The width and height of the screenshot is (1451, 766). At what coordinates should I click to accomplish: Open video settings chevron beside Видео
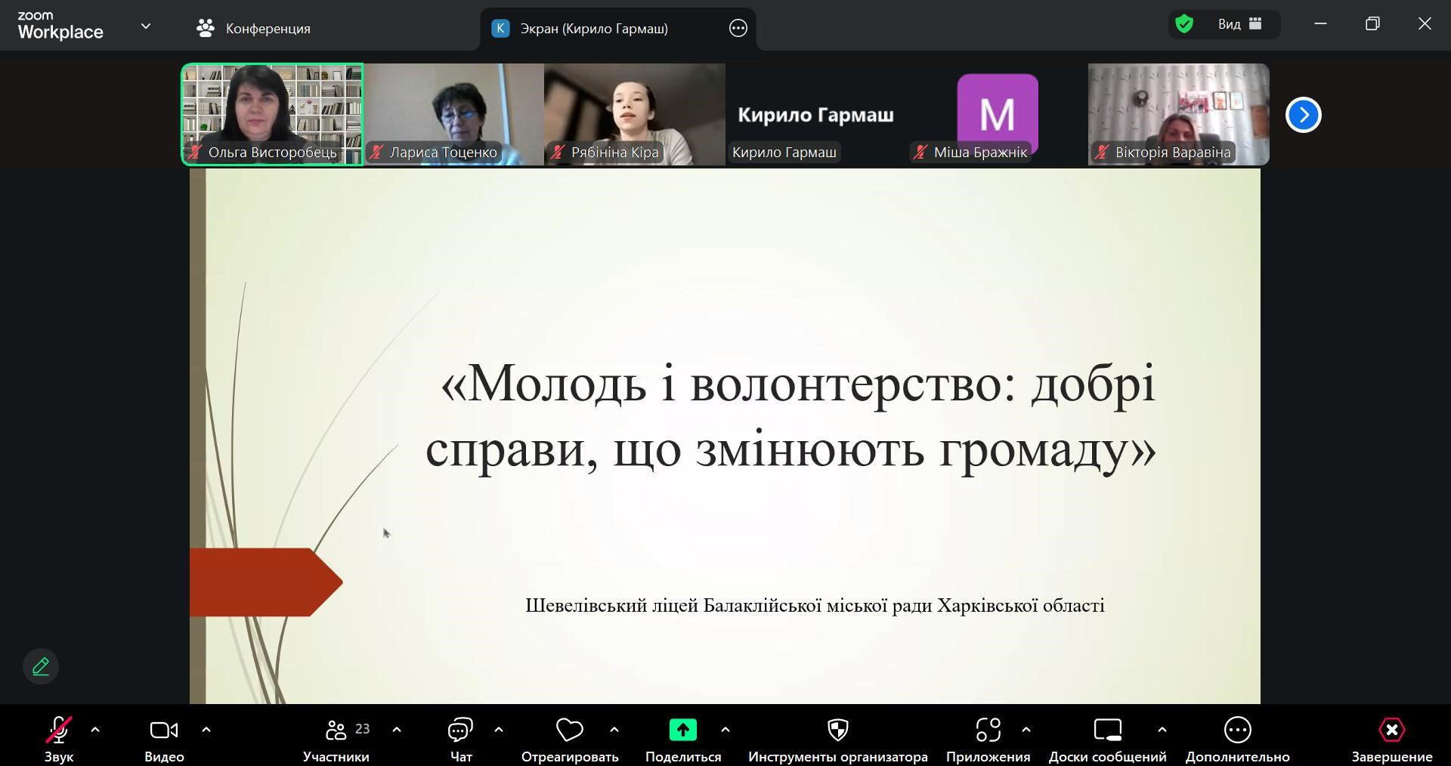[206, 729]
